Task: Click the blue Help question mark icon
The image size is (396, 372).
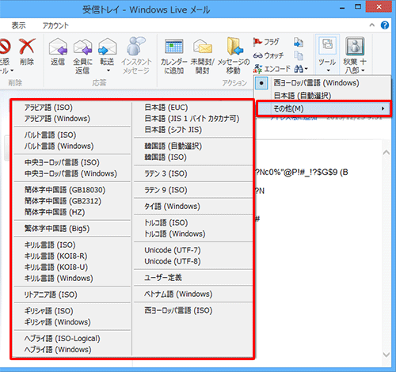Action: 385,25
